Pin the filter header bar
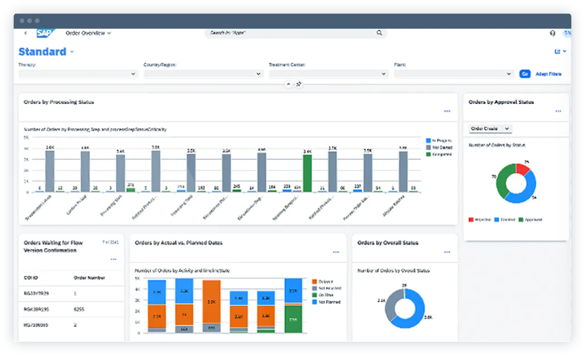The image size is (585, 355). (298, 84)
